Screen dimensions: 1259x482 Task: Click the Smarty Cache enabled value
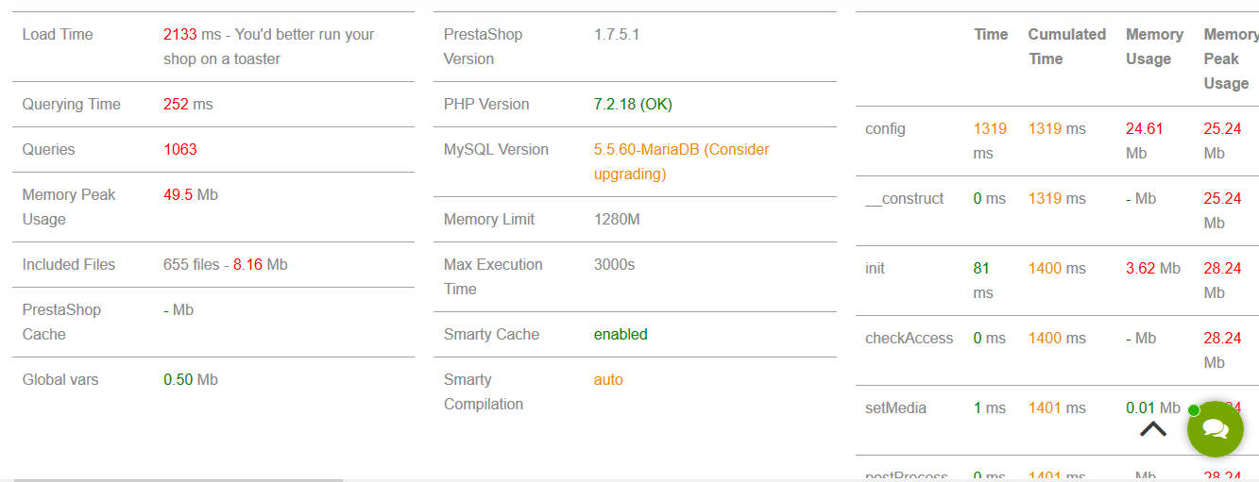621,335
